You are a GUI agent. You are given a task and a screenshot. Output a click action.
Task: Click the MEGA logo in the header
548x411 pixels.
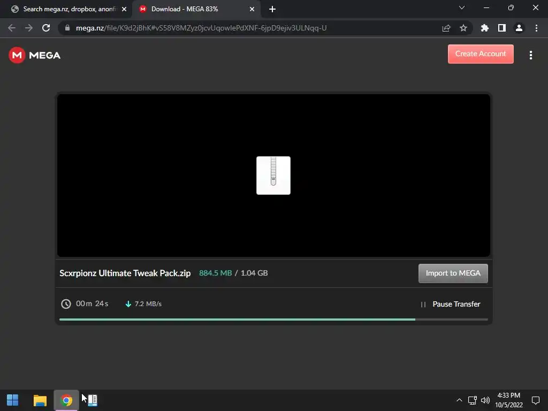click(35, 55)
